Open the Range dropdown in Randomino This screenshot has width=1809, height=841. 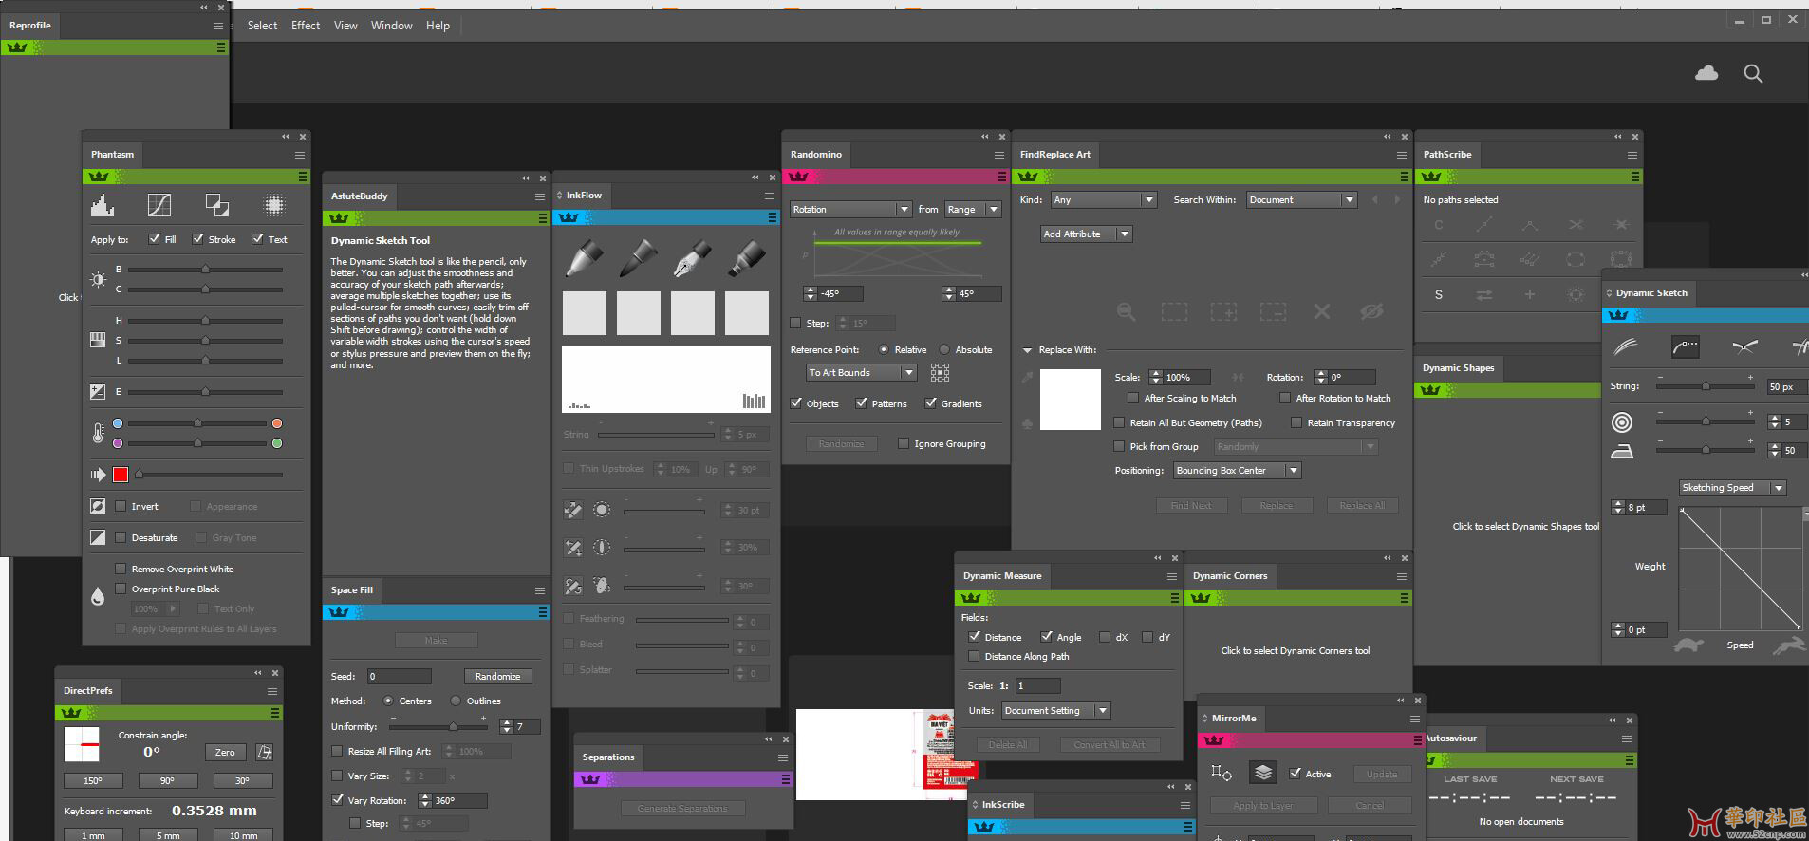coord(972,209)
